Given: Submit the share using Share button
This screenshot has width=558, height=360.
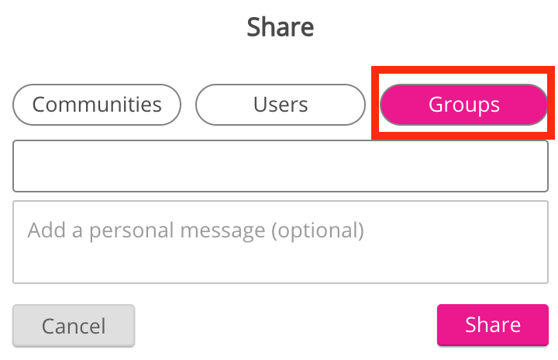Looking at the screenshot, I should click(x=492, y=324).
